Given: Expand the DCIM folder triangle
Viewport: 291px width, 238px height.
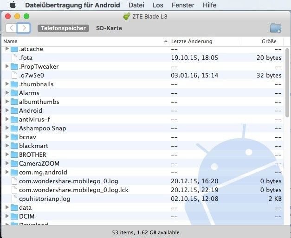Looking at the screenshot, I should tap(7, 216).
